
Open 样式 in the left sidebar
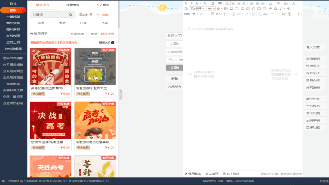13,4
